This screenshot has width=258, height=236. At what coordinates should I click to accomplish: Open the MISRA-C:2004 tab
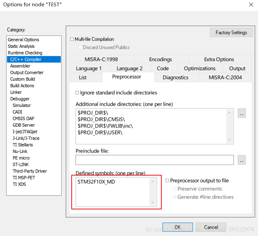point(225,77)
